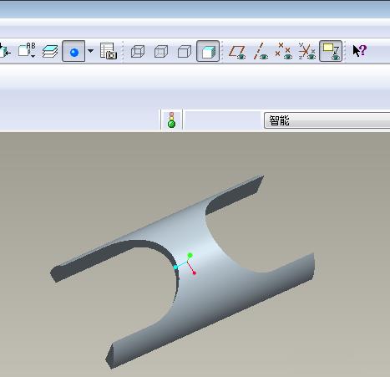Image resolution: width=390 pixels, height=377 pixels.
Task: Click the empty status field beside traffic light
Action: pos(223,120)
